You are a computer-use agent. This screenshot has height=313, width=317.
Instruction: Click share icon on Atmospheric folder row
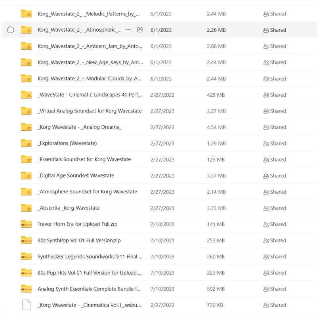pyautogui.click(x=140, y=30)
